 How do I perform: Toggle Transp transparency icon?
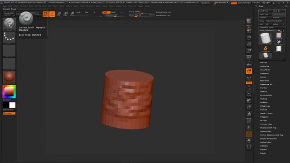coord(249,128)
